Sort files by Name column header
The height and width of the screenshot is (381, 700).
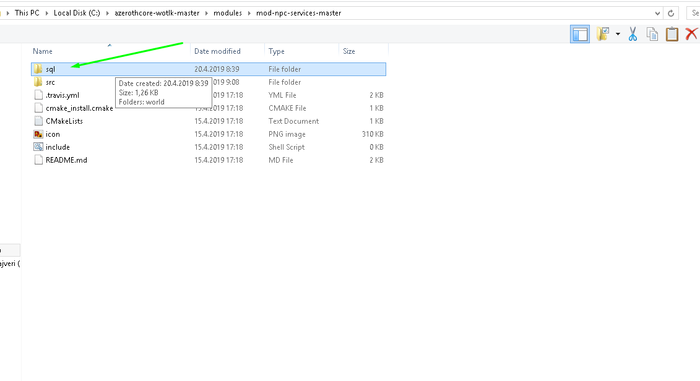[43, 51]
